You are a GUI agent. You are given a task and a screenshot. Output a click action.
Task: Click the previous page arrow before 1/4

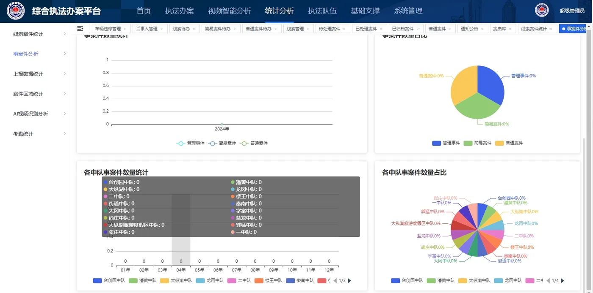(x=549, y=280)
